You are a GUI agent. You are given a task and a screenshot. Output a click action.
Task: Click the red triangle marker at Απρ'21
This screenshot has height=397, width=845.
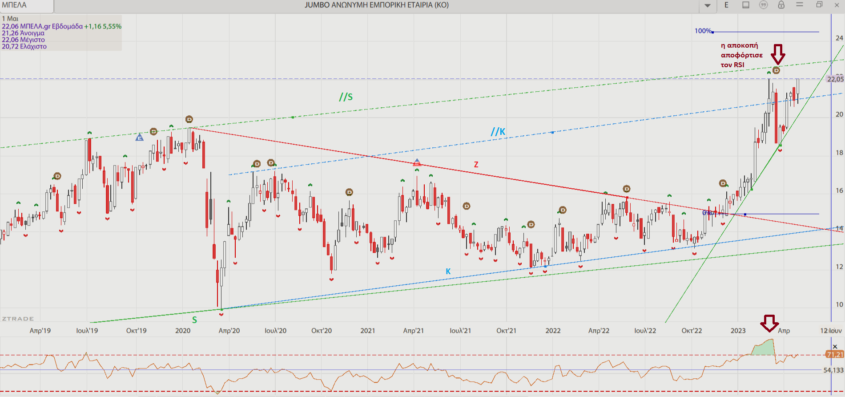click(x=417, y=162)
